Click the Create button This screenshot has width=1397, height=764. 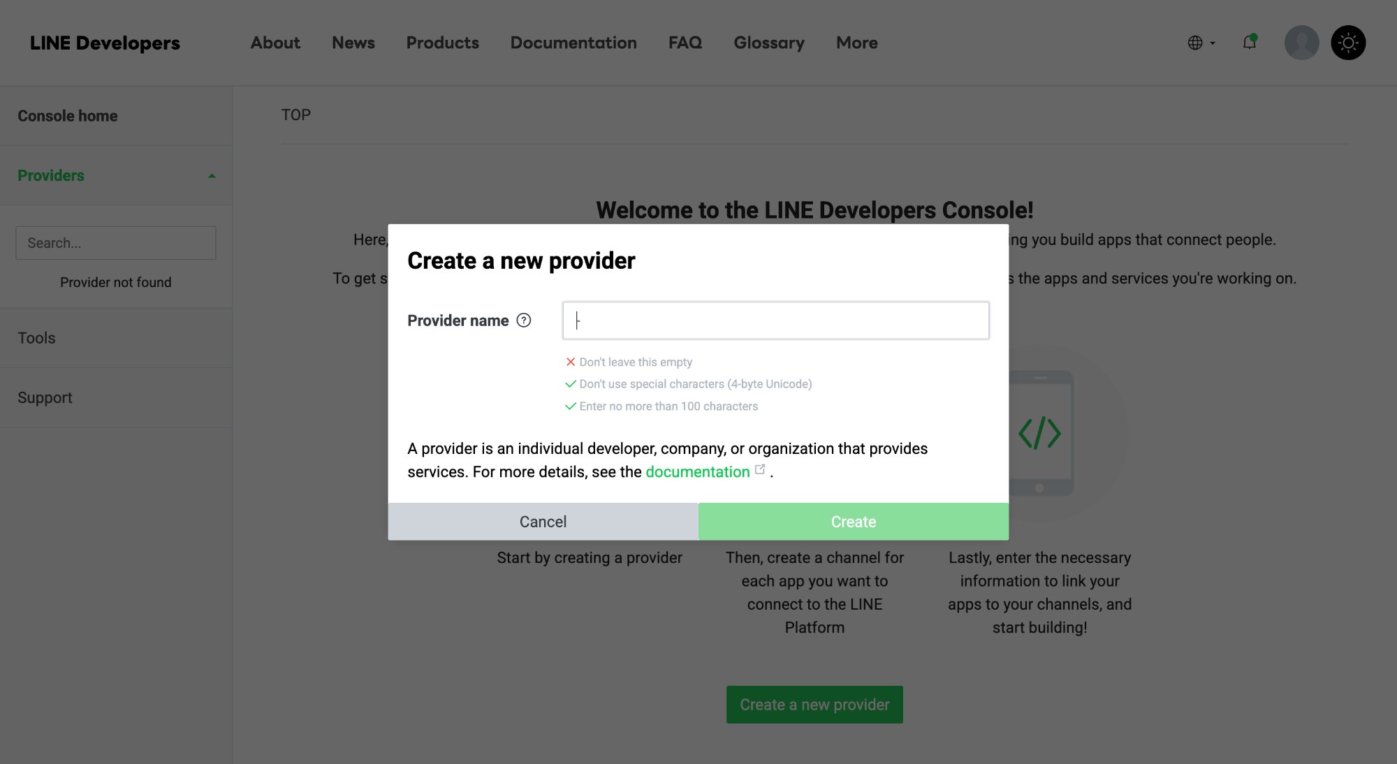[x=853, y=521]
